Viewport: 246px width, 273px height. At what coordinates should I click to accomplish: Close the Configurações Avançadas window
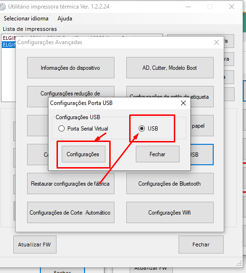coord(217,42)
